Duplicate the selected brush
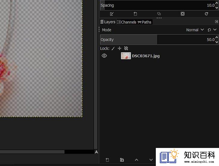The width and height of the screenshot is (219, 166). click(159, 14)
